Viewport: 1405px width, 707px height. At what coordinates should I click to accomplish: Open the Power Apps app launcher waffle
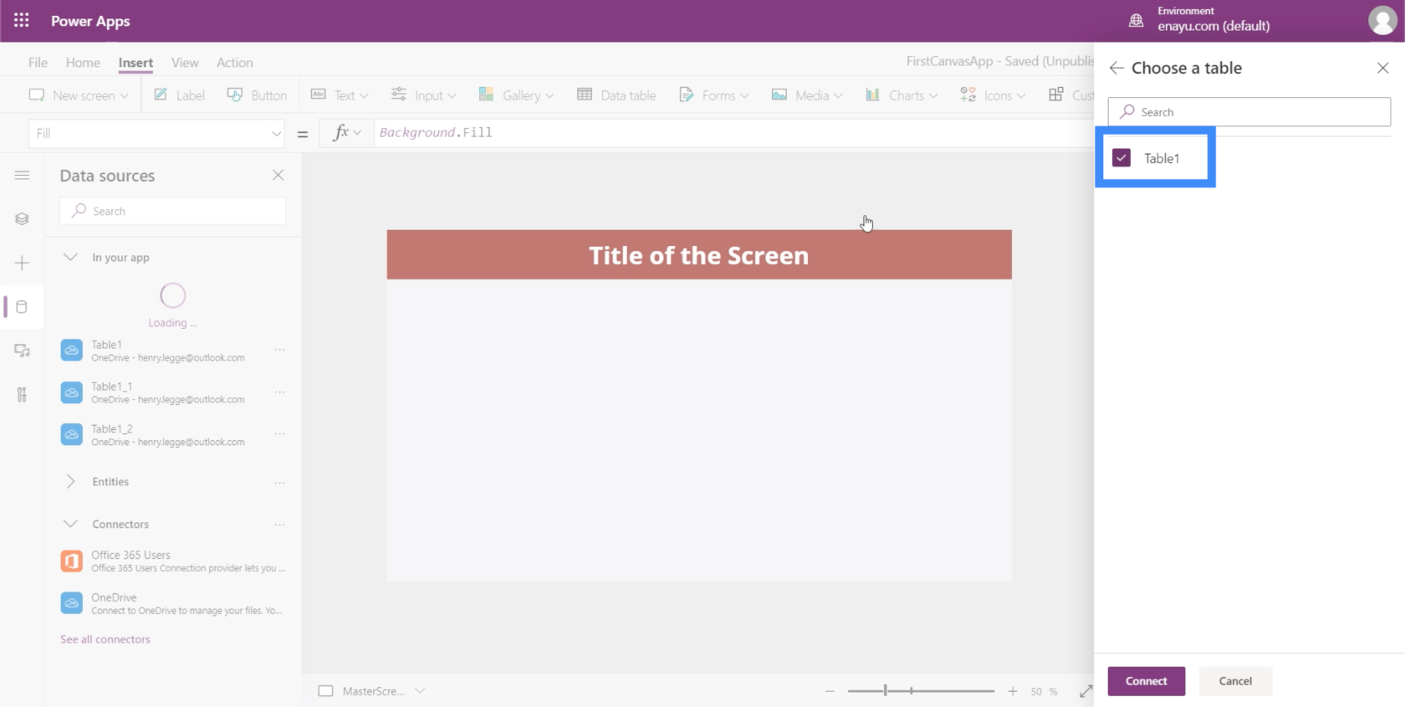(22, 20)
